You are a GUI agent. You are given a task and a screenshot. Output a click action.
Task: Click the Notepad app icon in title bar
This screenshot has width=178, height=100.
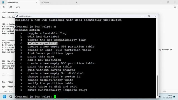point(3,2)
